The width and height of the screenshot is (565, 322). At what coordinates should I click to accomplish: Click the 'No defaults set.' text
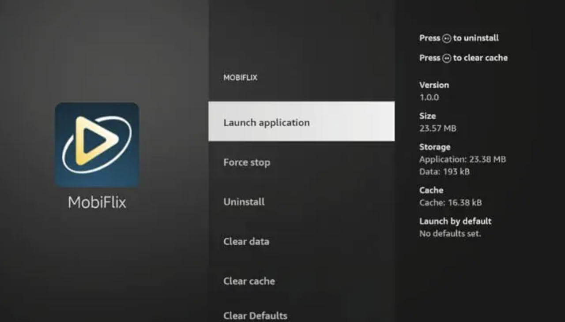click(x=450, y=233)
